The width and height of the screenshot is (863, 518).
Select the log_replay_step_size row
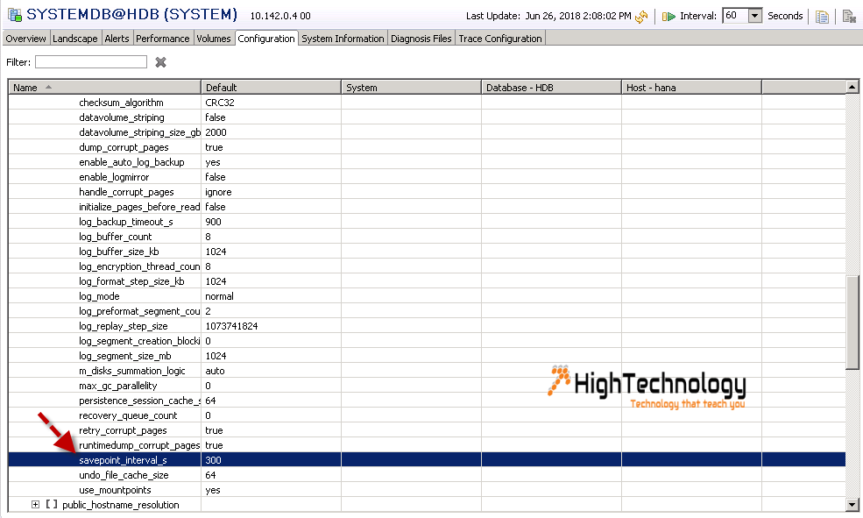pyautogui.click(x=427, y=325)
